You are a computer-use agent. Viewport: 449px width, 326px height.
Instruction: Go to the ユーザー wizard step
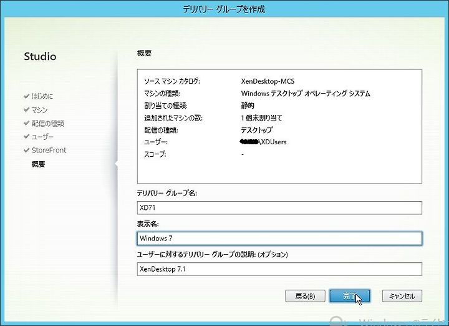pos(42,137)
